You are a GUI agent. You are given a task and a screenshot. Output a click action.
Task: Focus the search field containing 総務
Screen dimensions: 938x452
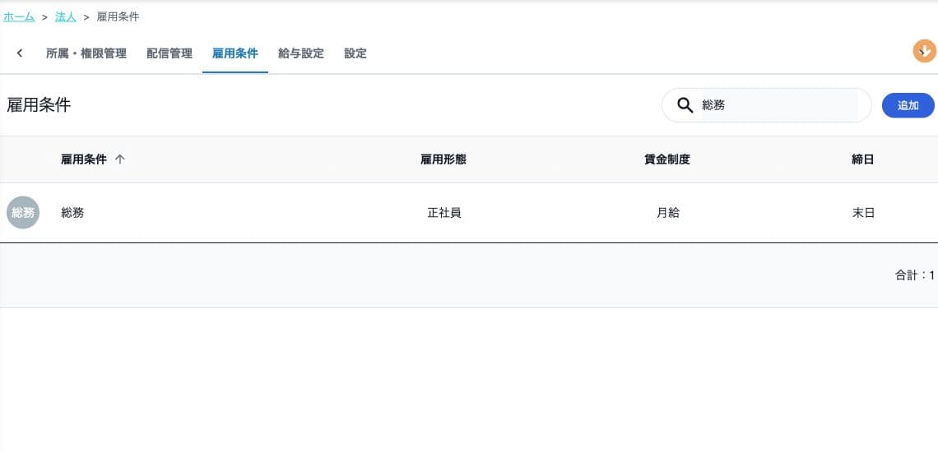pos(766,105)
